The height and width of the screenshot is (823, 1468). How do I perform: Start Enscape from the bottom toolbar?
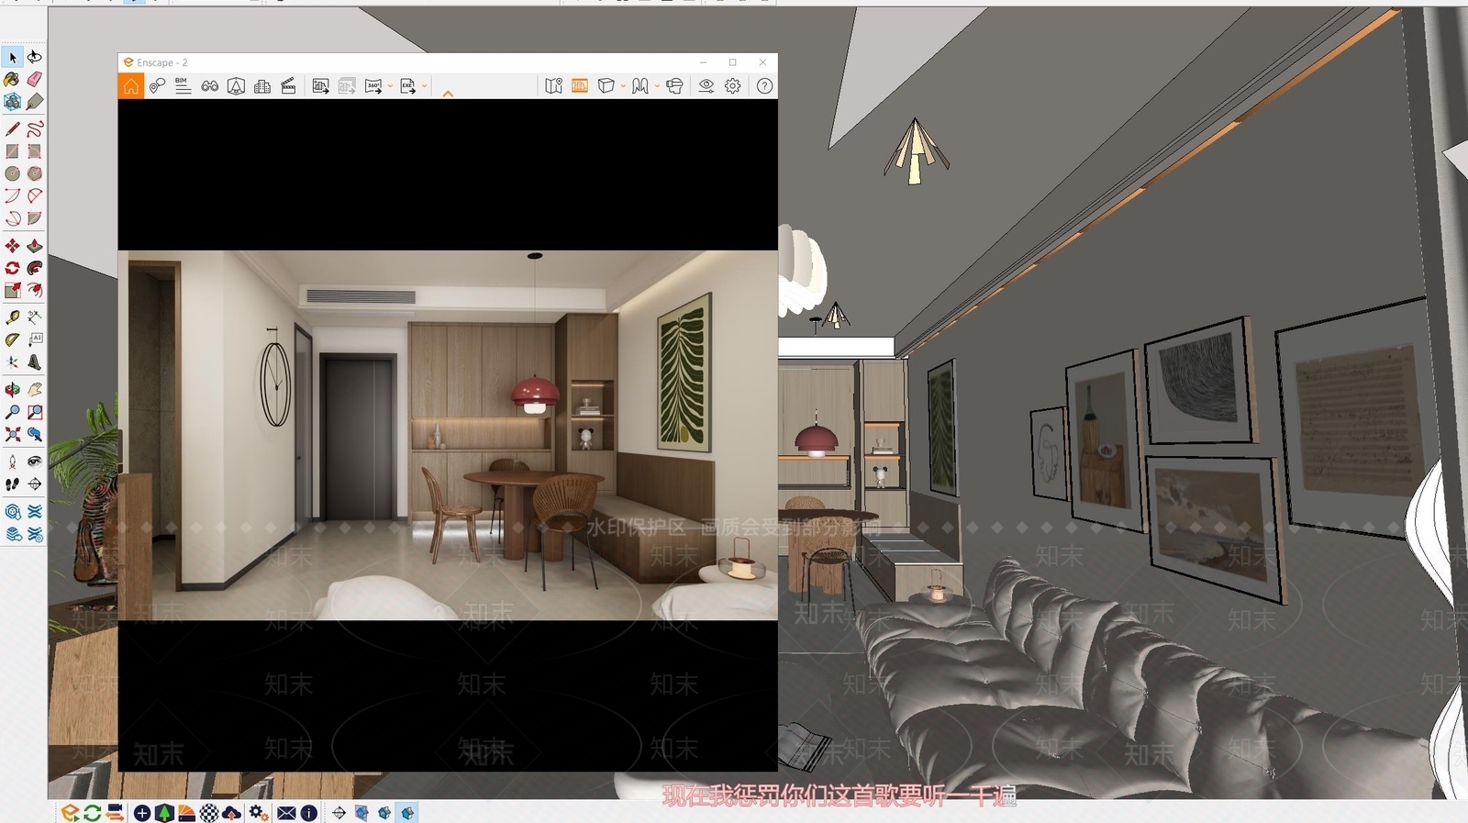(x=70, y=813)
